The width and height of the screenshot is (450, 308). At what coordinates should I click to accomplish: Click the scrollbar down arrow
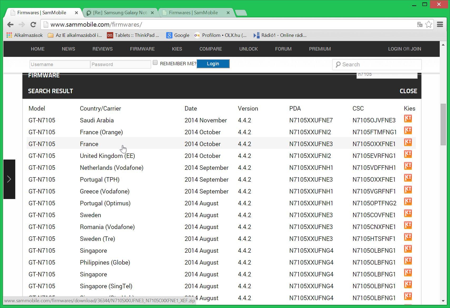pyautogui.click(x=443, y=301)
